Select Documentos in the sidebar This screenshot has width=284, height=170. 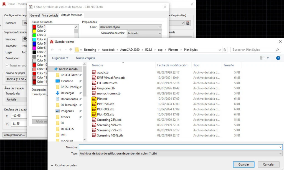69,99
